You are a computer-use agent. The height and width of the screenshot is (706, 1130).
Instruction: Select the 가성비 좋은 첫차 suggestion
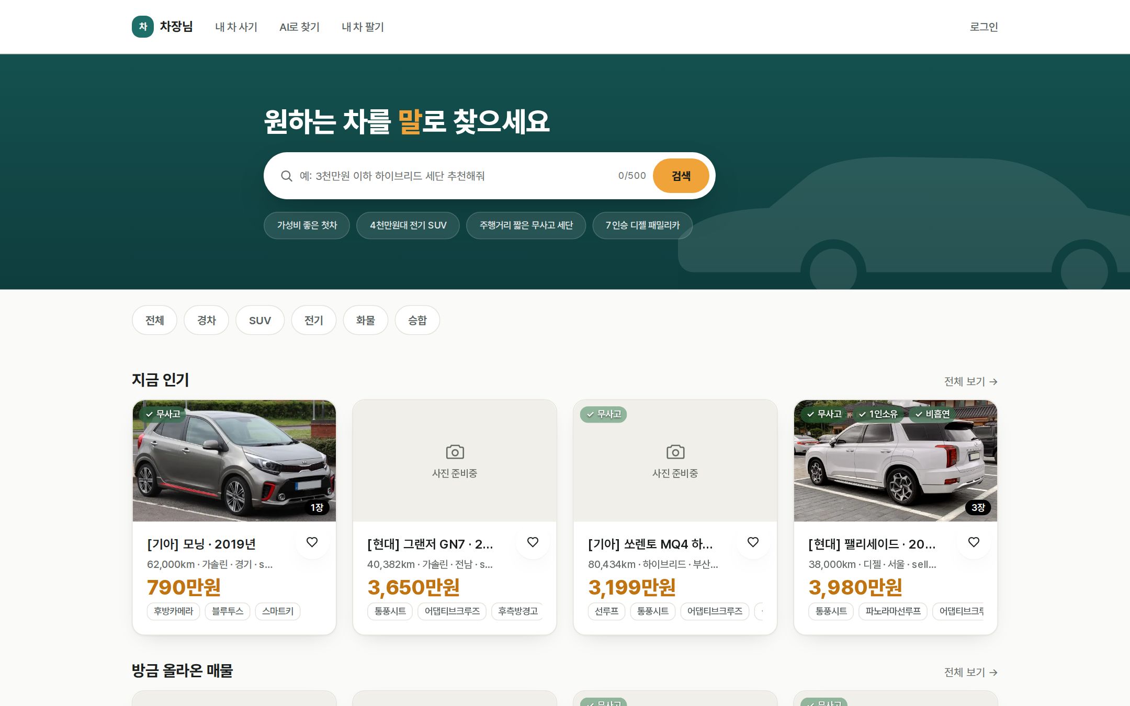(x=307, y=225)
